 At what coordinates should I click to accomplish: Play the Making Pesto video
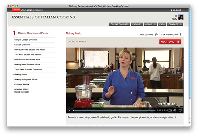69,111
